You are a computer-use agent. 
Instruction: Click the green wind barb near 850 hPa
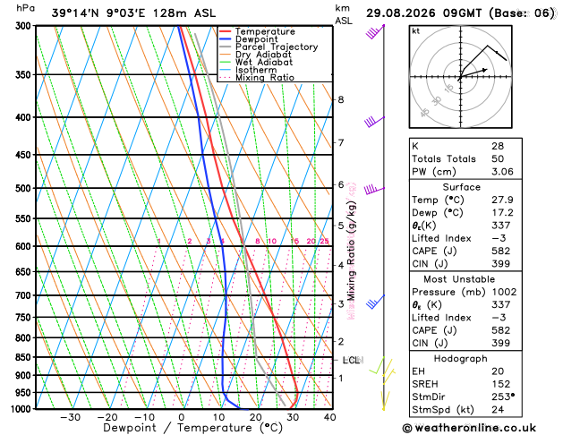click(377, 365)
